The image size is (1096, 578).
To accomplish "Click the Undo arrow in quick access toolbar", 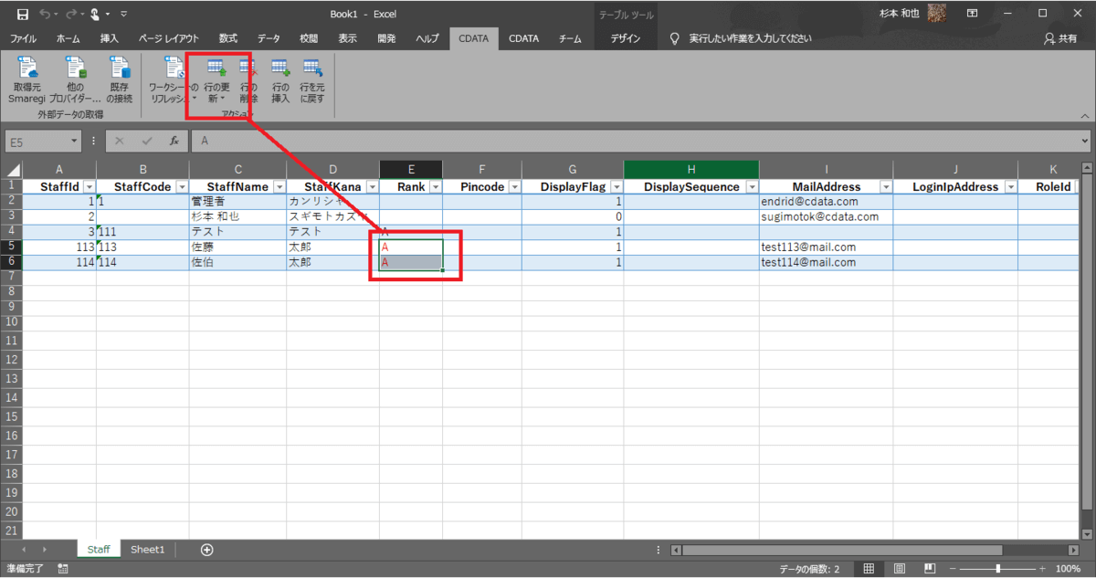I will 46,15.
